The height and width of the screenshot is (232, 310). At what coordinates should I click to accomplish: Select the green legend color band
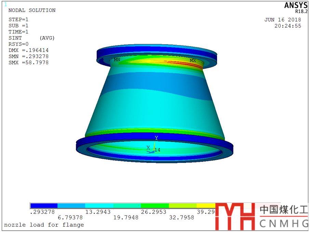(x=154, y=206)
